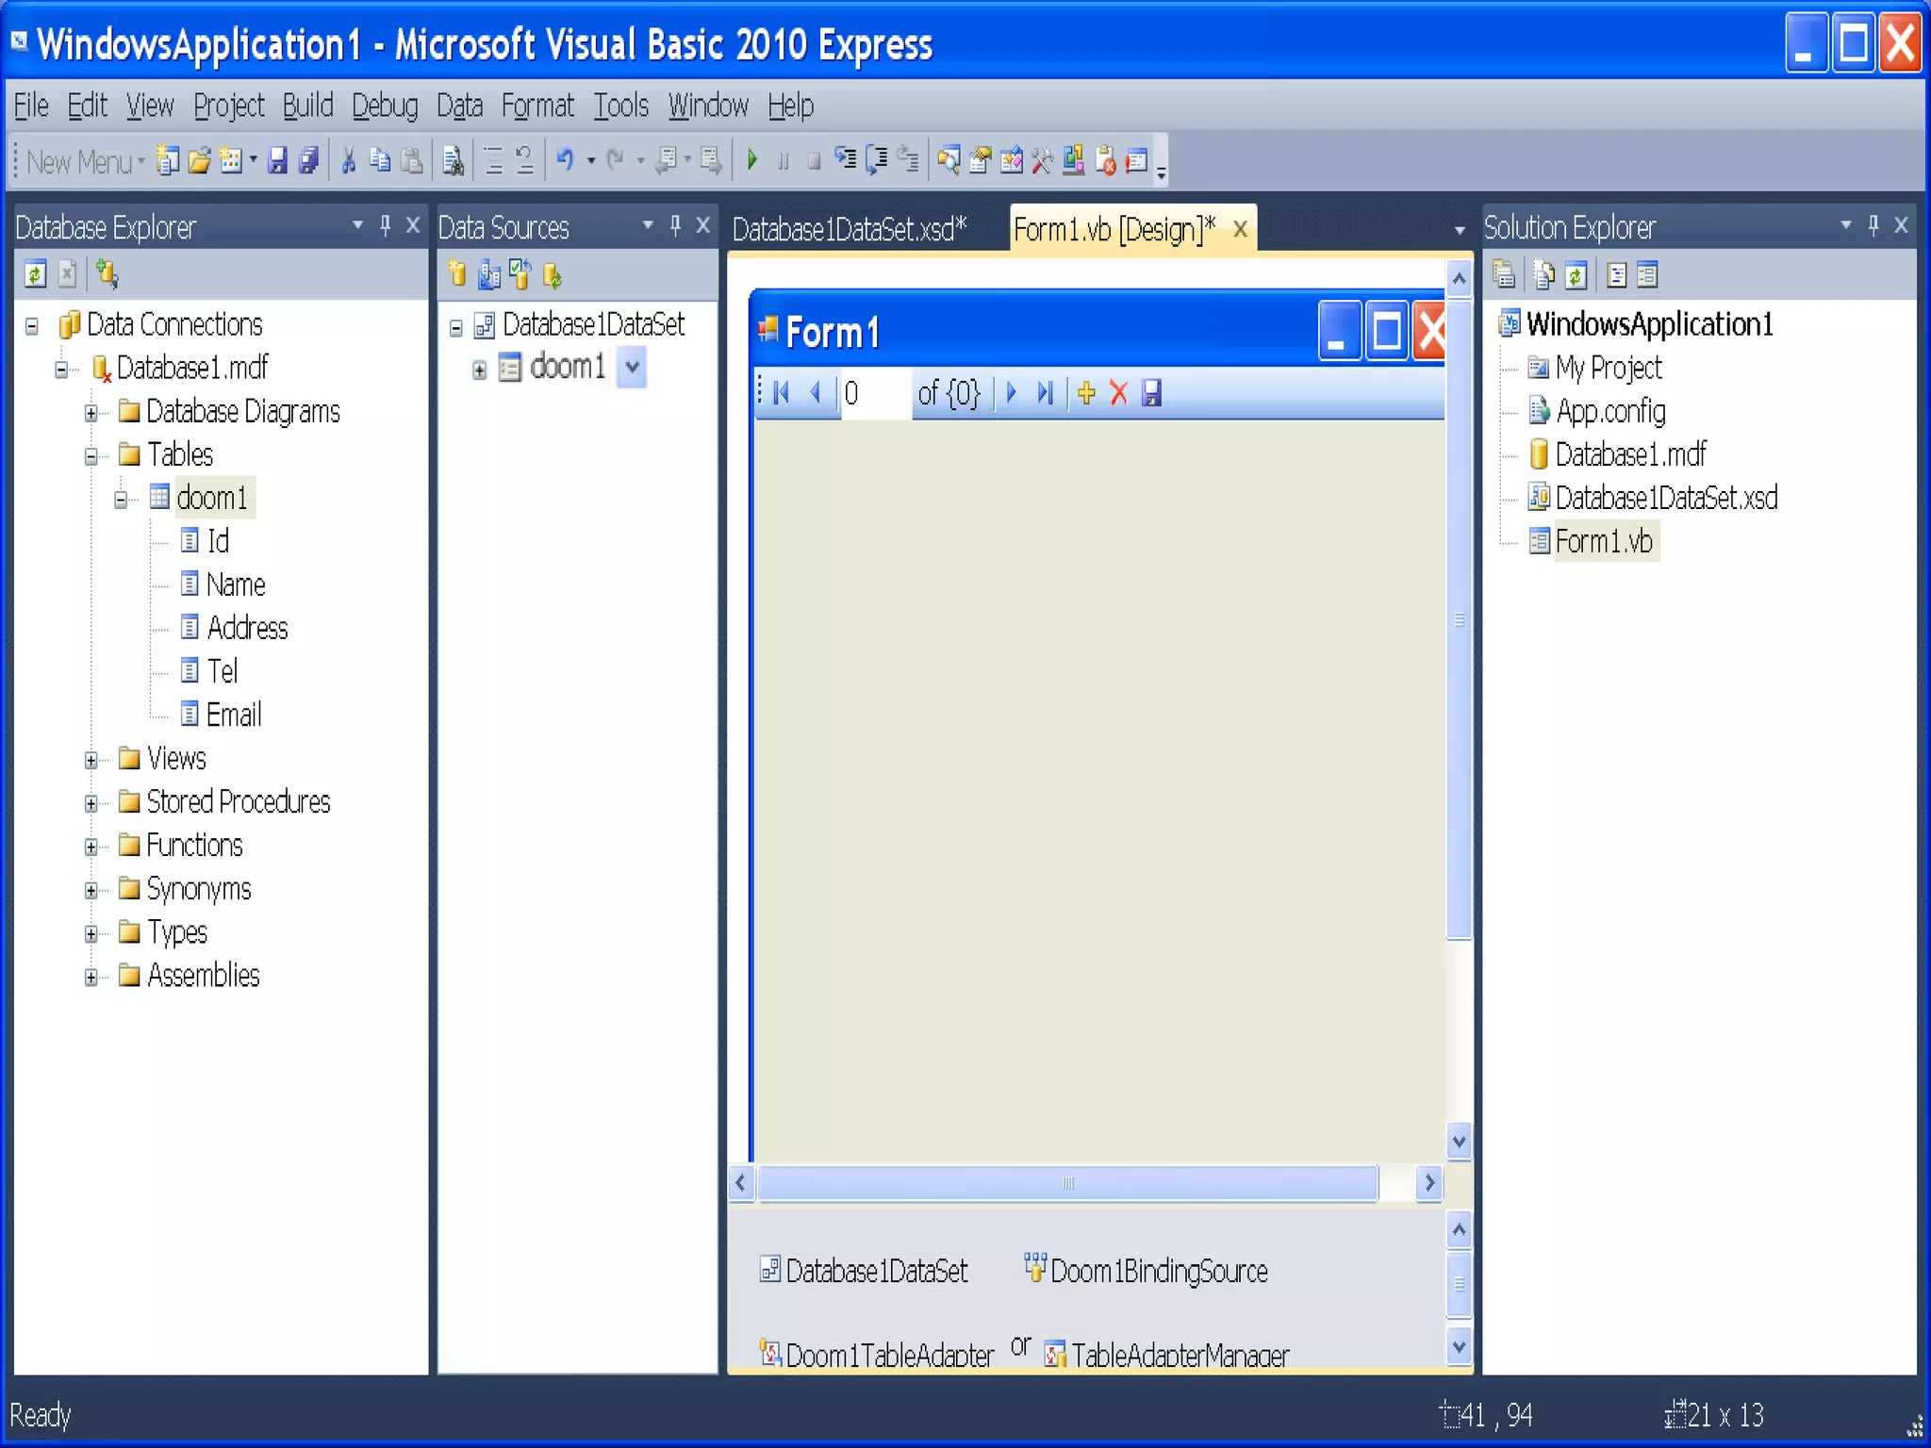Toggle auto-hide pin on Database Explorer

(x=385, y=226)
